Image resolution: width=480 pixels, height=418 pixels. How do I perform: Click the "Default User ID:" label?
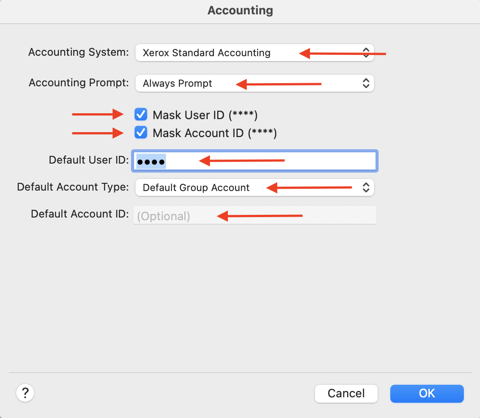point(89,160)
